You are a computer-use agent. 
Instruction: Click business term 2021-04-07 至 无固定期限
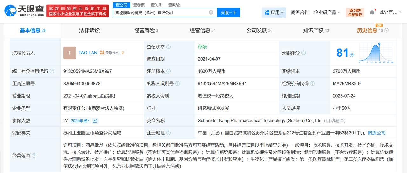click(89, 96)
